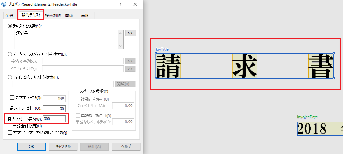Select the 静的テキスト tab

[x=31, y=15]
